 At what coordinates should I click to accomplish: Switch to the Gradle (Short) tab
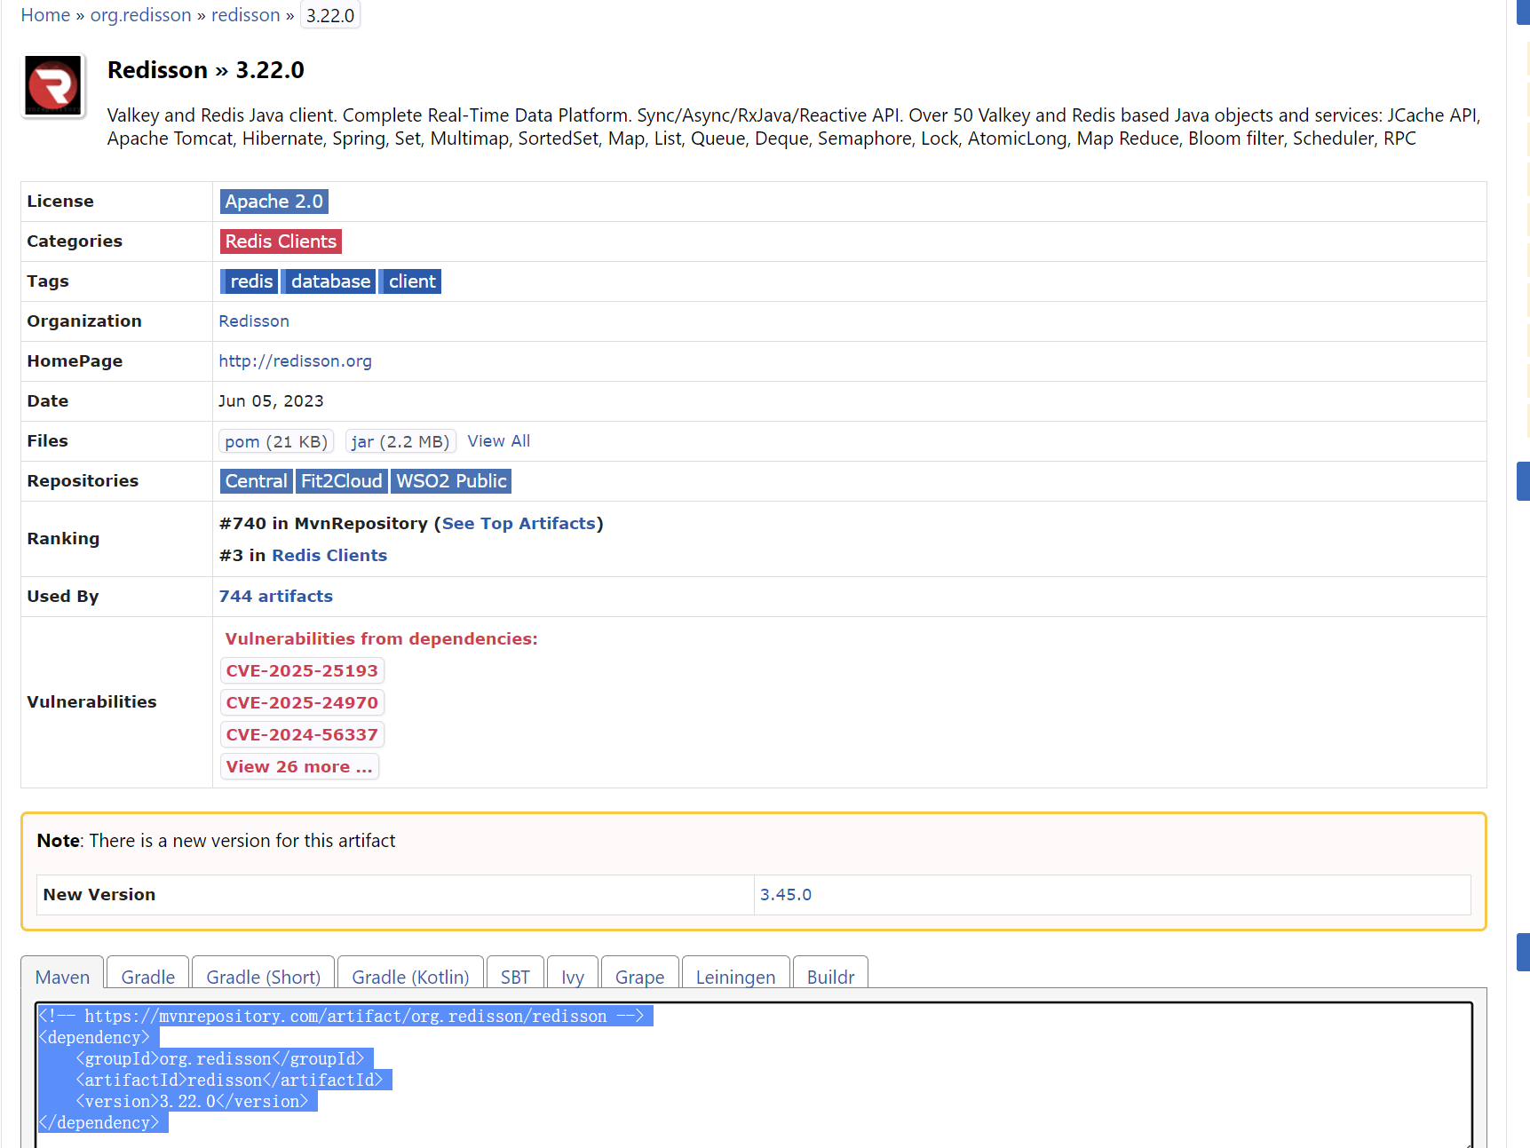point(263,975)
